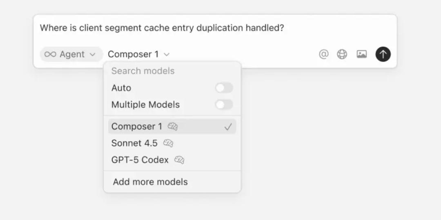Viewport: 441px width, 220px height.
Task: Click the @ mention context icon
Action: click(x=323, y=54)
